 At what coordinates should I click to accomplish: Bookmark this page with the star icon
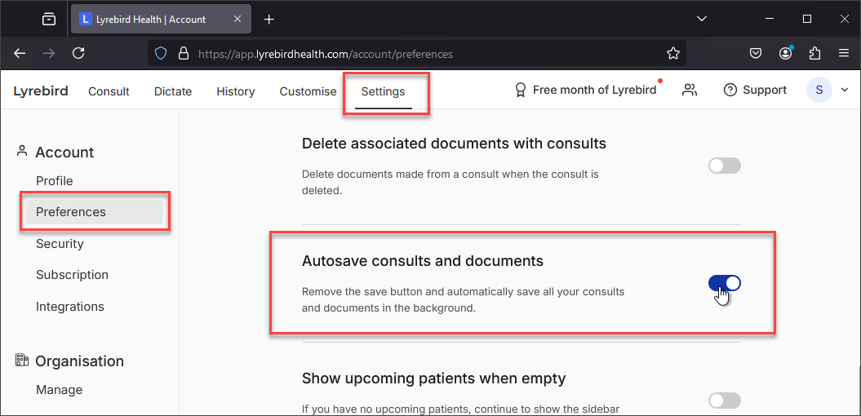672,54
